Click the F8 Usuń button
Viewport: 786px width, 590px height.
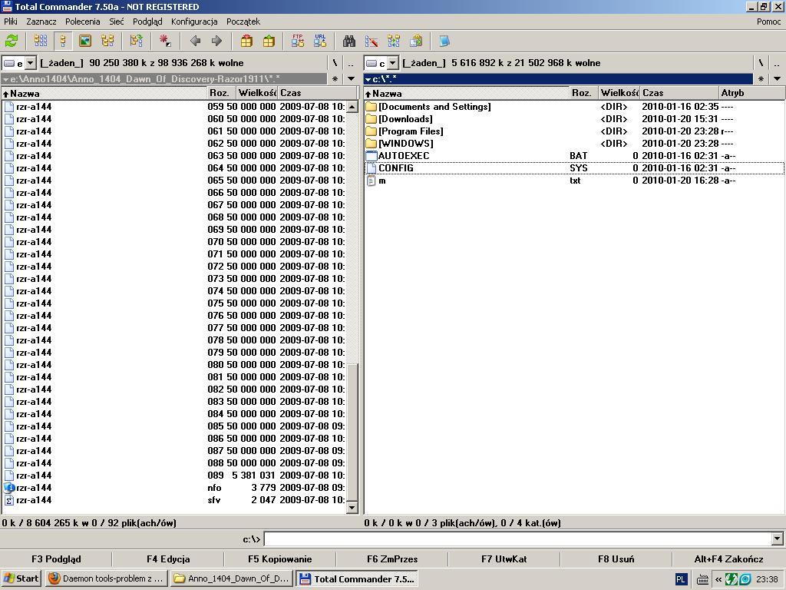click(616, 559)
